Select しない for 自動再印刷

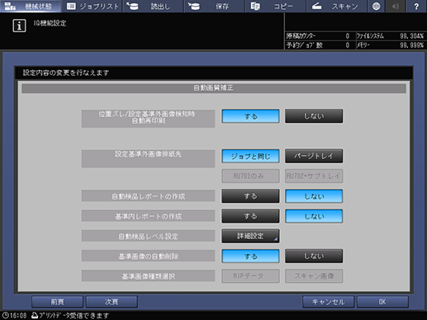[314, 116]
